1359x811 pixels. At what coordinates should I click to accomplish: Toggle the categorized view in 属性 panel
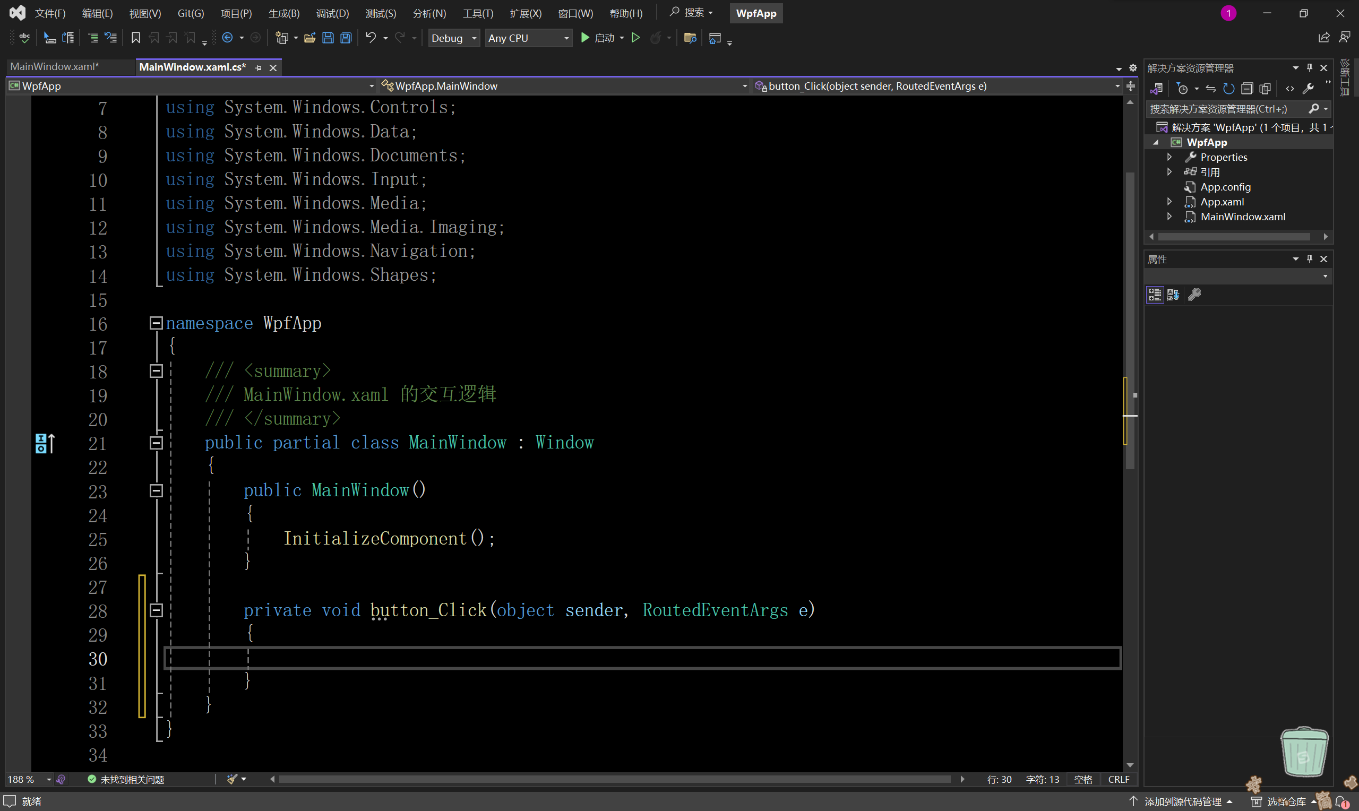click(x=1155, y=295)
